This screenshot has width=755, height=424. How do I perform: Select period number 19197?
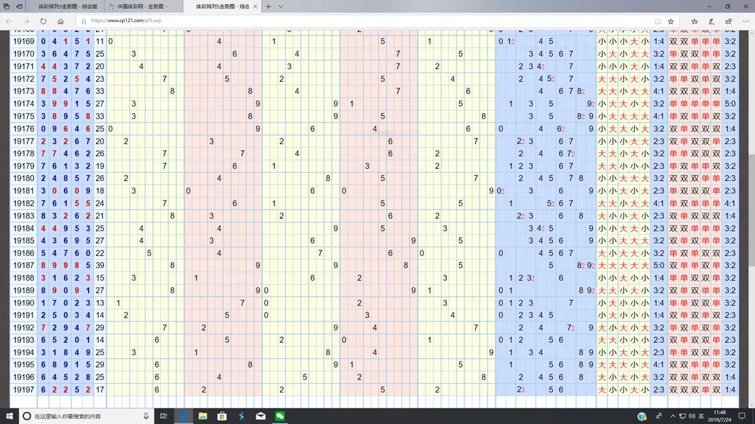tap(23, 389)
